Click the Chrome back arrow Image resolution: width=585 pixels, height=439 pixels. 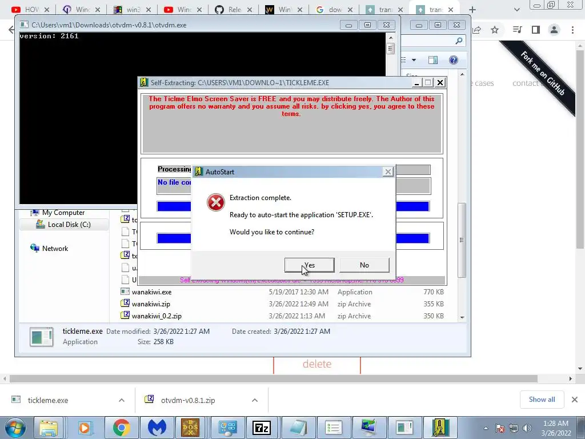tap(11, 30)
